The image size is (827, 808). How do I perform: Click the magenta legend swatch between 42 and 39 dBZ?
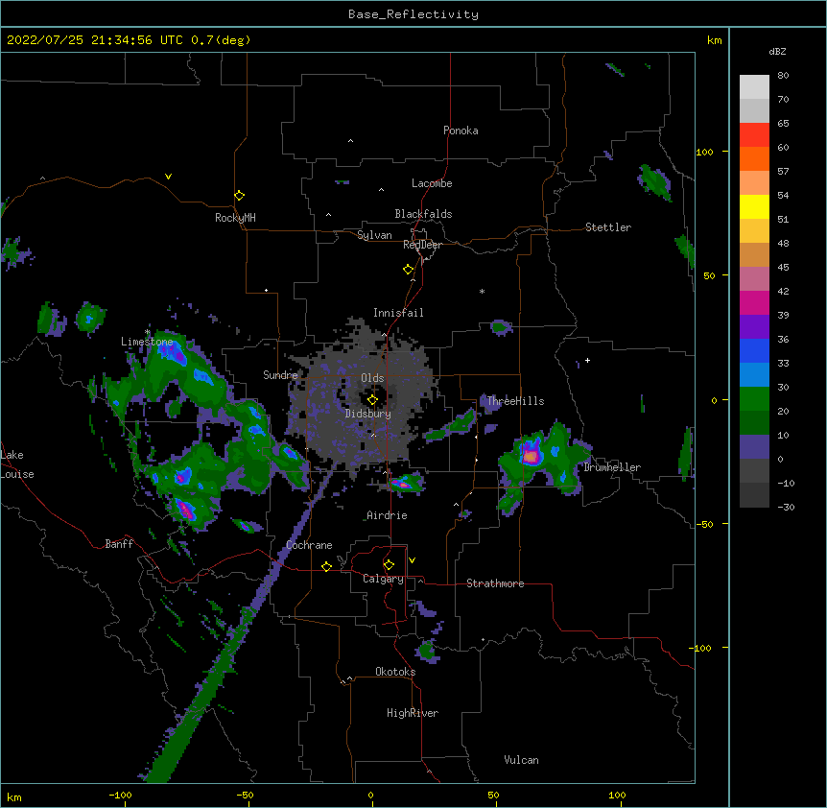[754, 302]
